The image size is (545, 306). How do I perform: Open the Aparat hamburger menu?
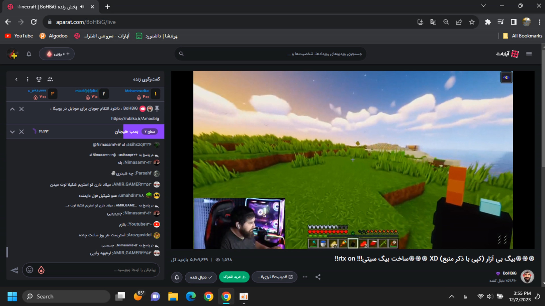point(529,54)
